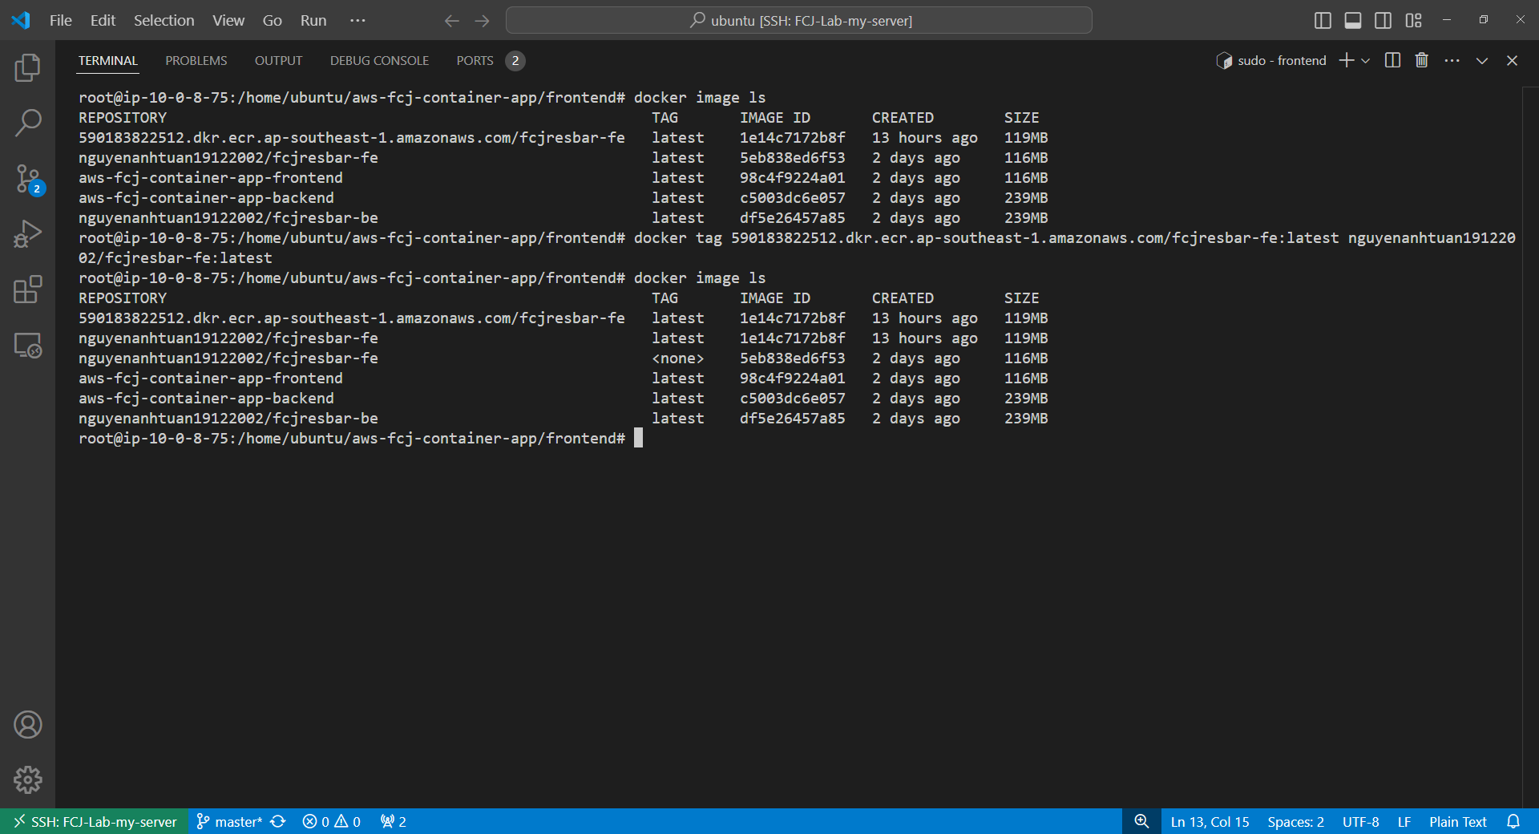Open Remote Explorer view

pos(28,346)
